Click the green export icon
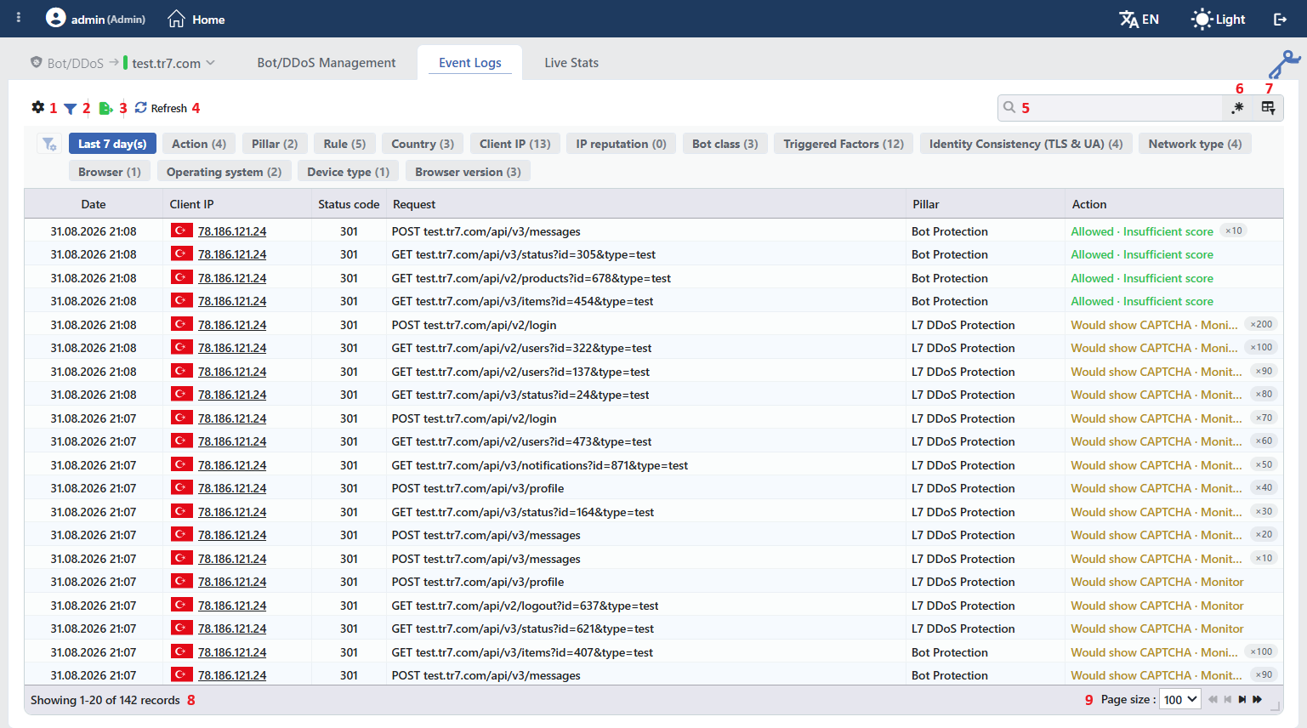Image resolution: width=1307 pixels, height=728 pixels. coord(105,108)
